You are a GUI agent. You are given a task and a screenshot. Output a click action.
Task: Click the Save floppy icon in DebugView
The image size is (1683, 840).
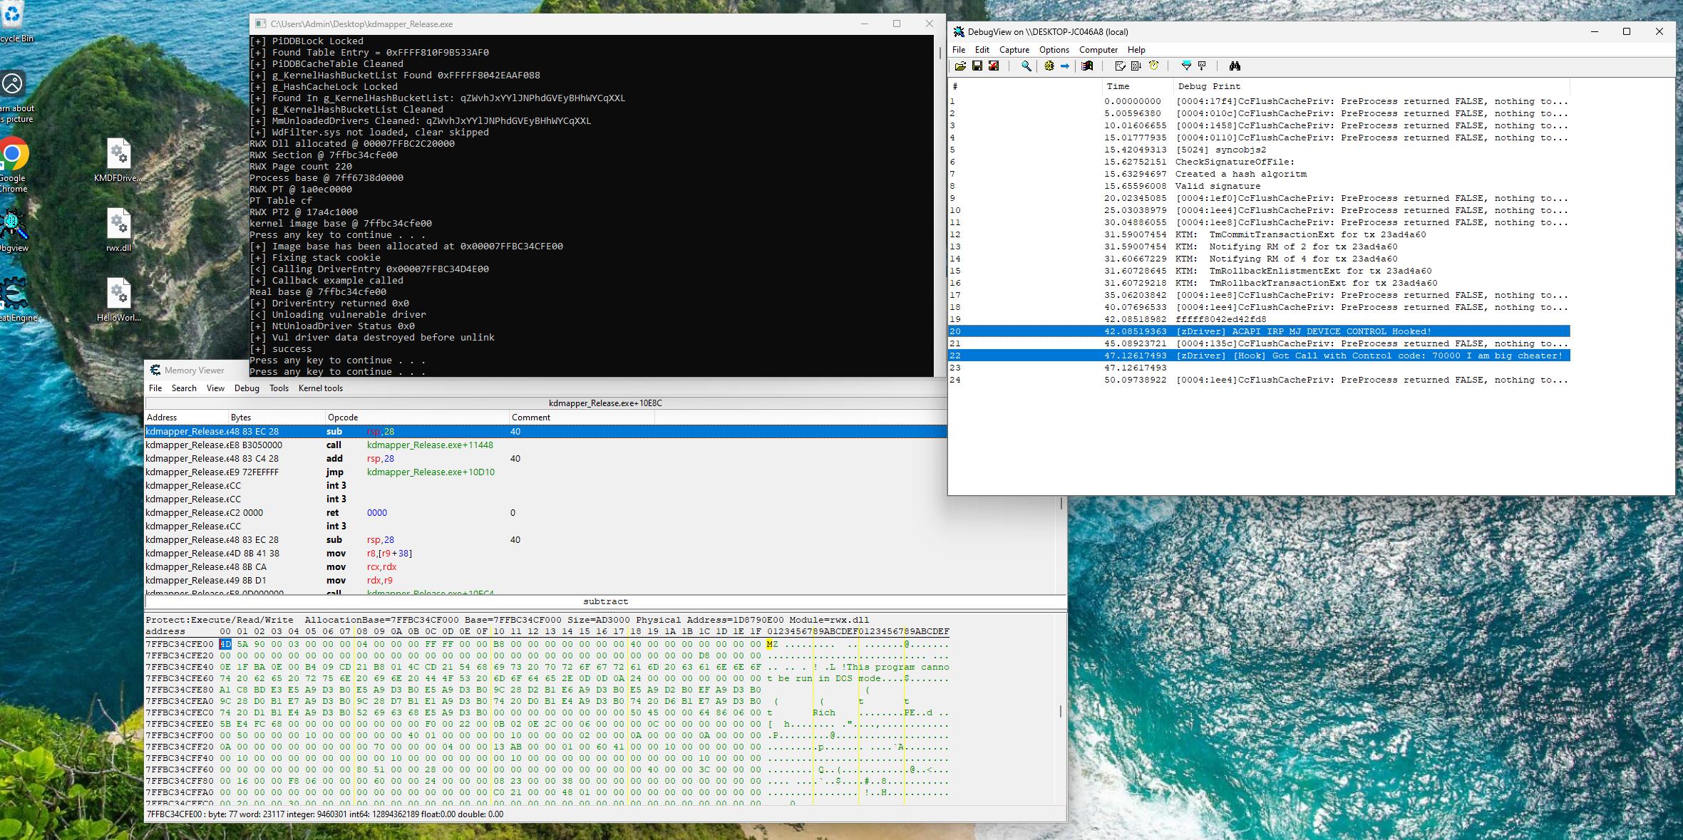(977, 66)
